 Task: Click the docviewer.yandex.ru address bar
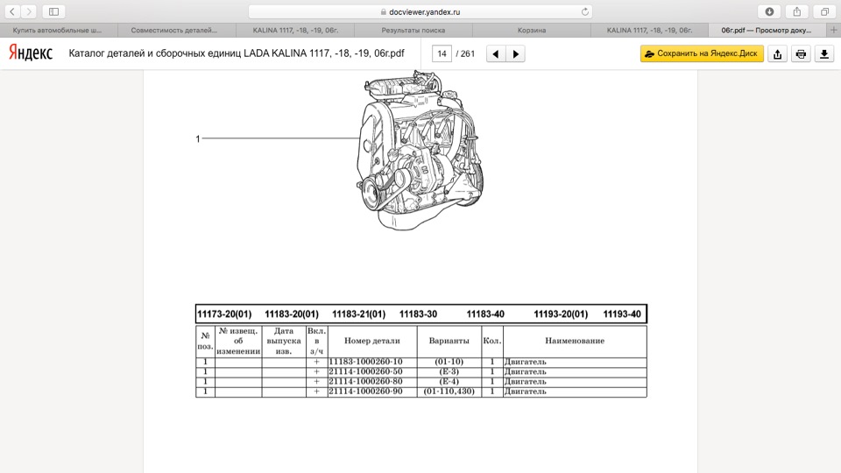point(420,11)
